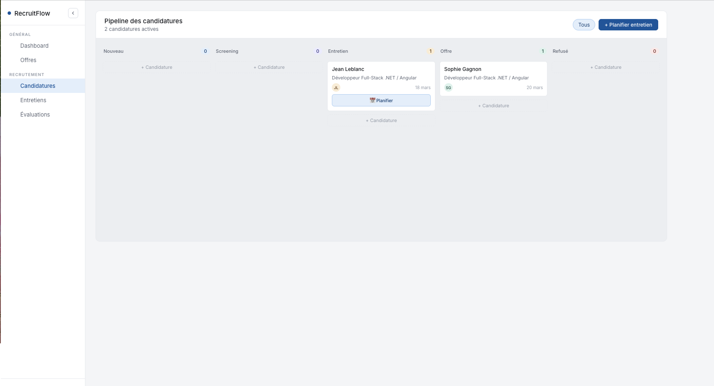714x386 pixels.
Task: Toggle the Tous filter pill
Action: pyautogui.click(x=584, y=25)
